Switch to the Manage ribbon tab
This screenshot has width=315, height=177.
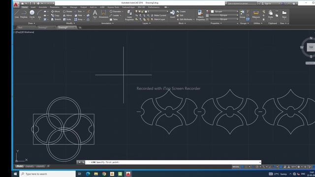73,7
